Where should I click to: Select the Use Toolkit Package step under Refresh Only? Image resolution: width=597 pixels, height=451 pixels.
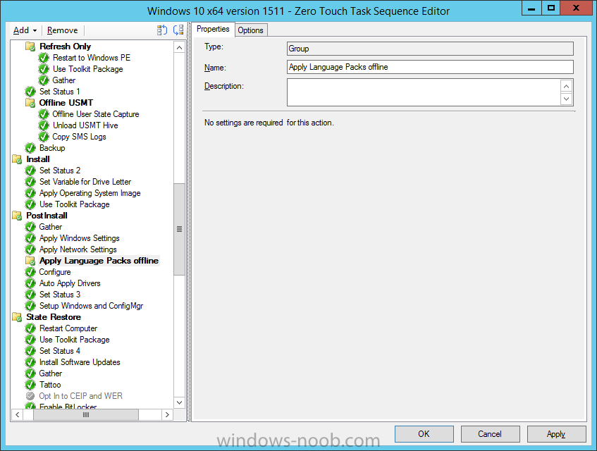[88, 69]
